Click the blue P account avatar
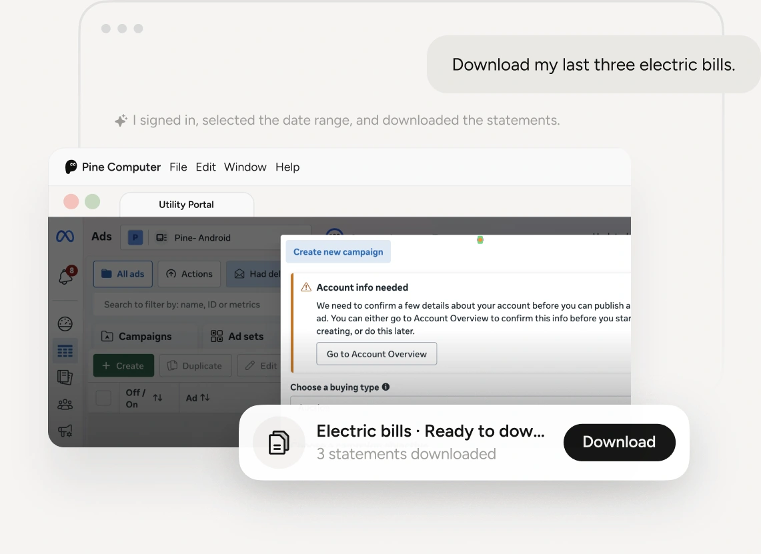This screenshot has width=761, height=554. (x=135, y=237)
